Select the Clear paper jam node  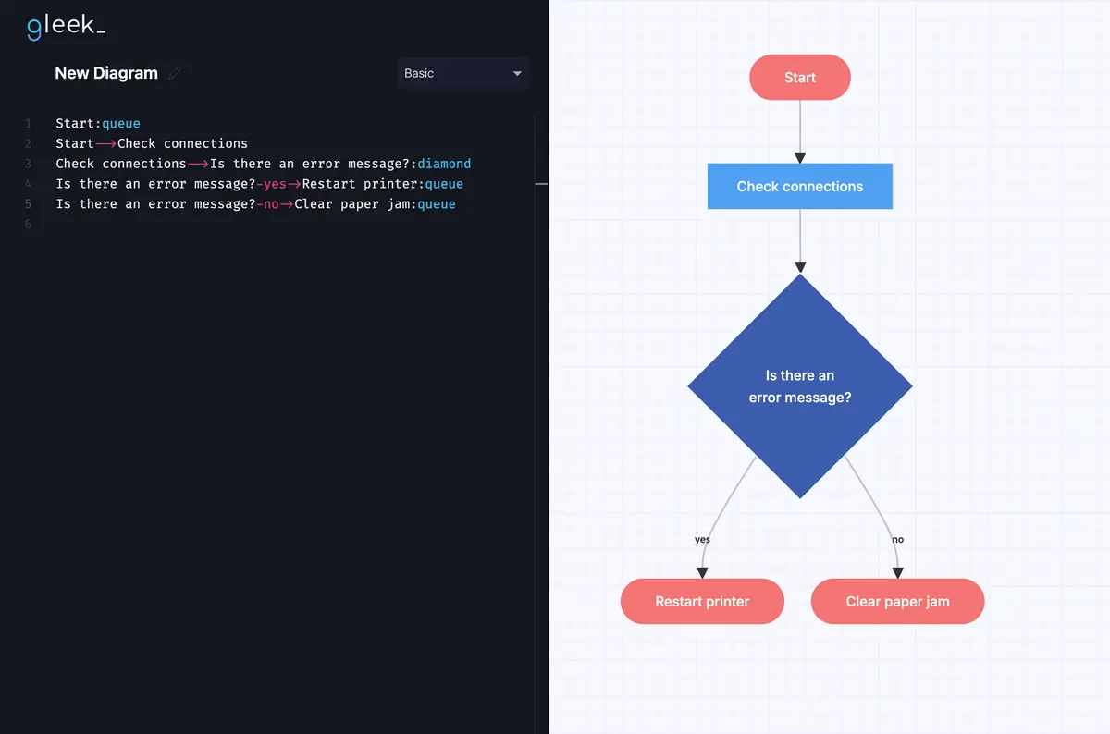[897, 602]
